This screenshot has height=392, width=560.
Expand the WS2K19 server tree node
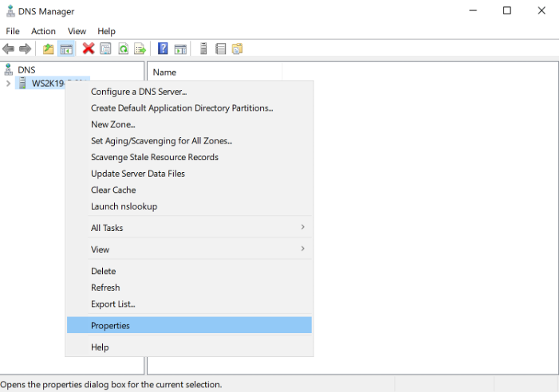coord(8,84)
